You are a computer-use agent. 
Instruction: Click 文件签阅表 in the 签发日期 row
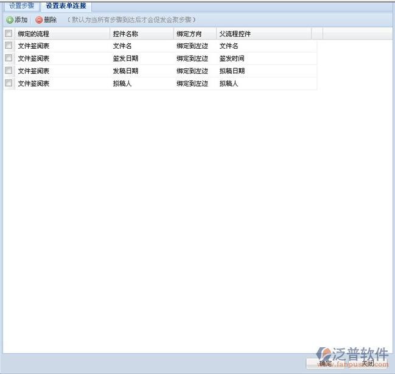click(x=33, y=58)
